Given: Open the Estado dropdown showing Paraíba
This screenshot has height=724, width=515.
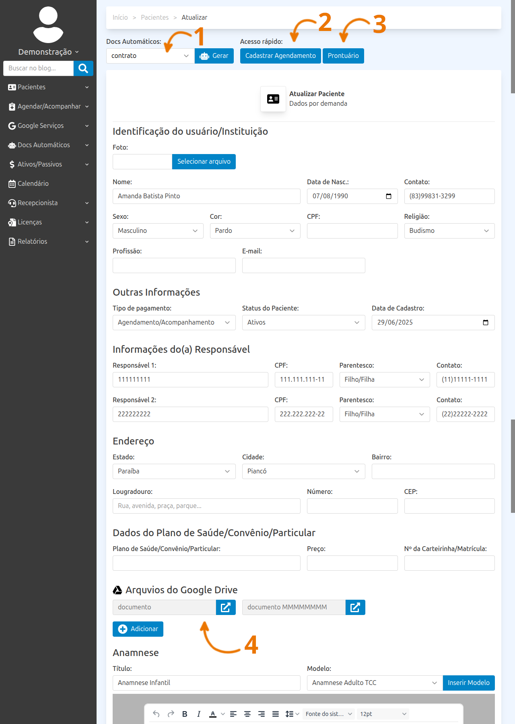Looking at the screenshot, I should (x=174, y=471).
